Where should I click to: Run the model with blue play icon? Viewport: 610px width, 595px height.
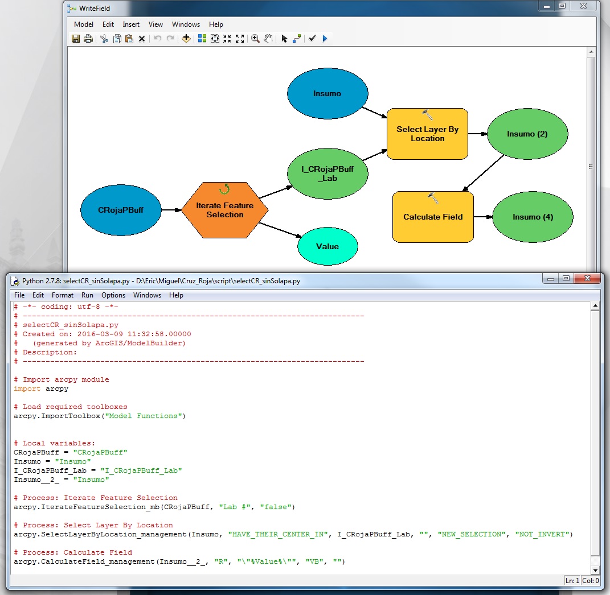coord(325,39)
